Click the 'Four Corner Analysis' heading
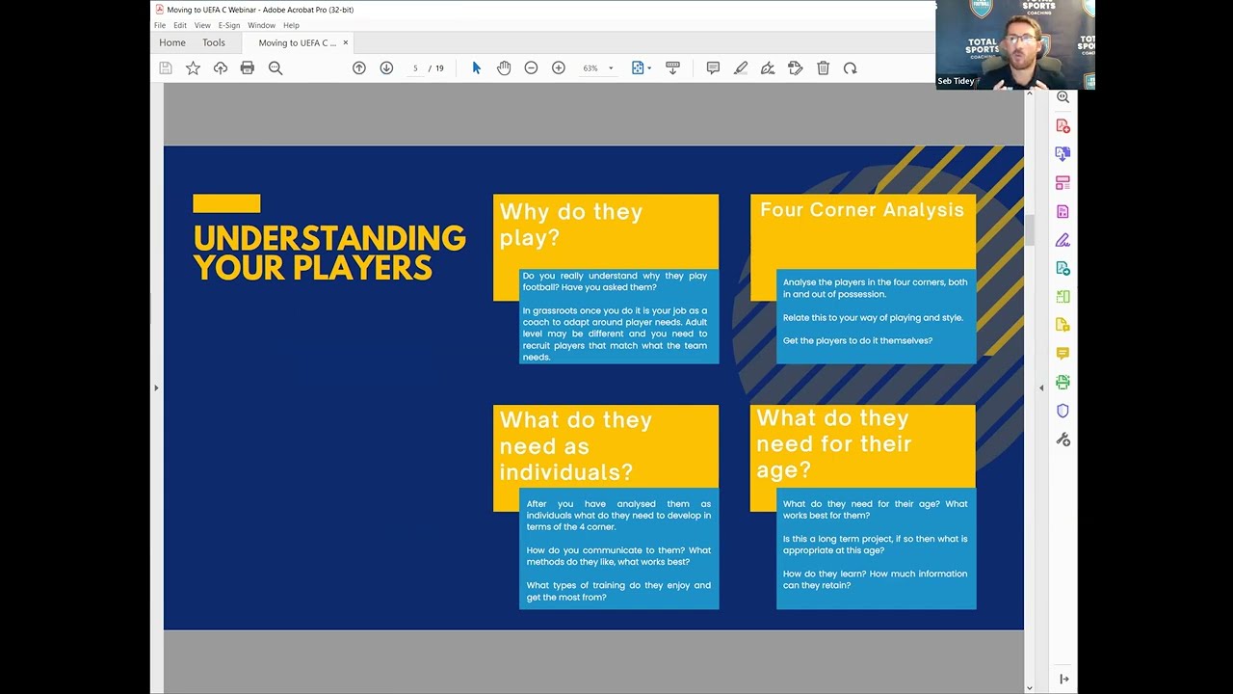The height and width of the screenshot is (694, 1233). pyautogui.click(x=862, y=209)
